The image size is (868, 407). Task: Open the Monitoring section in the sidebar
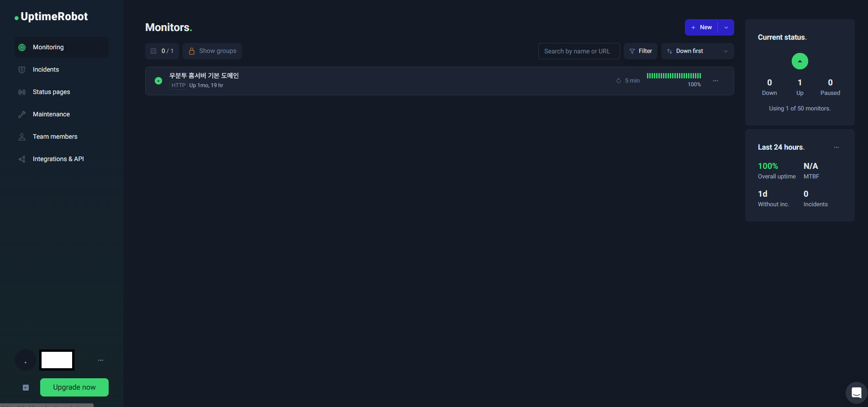pos(62,47)
